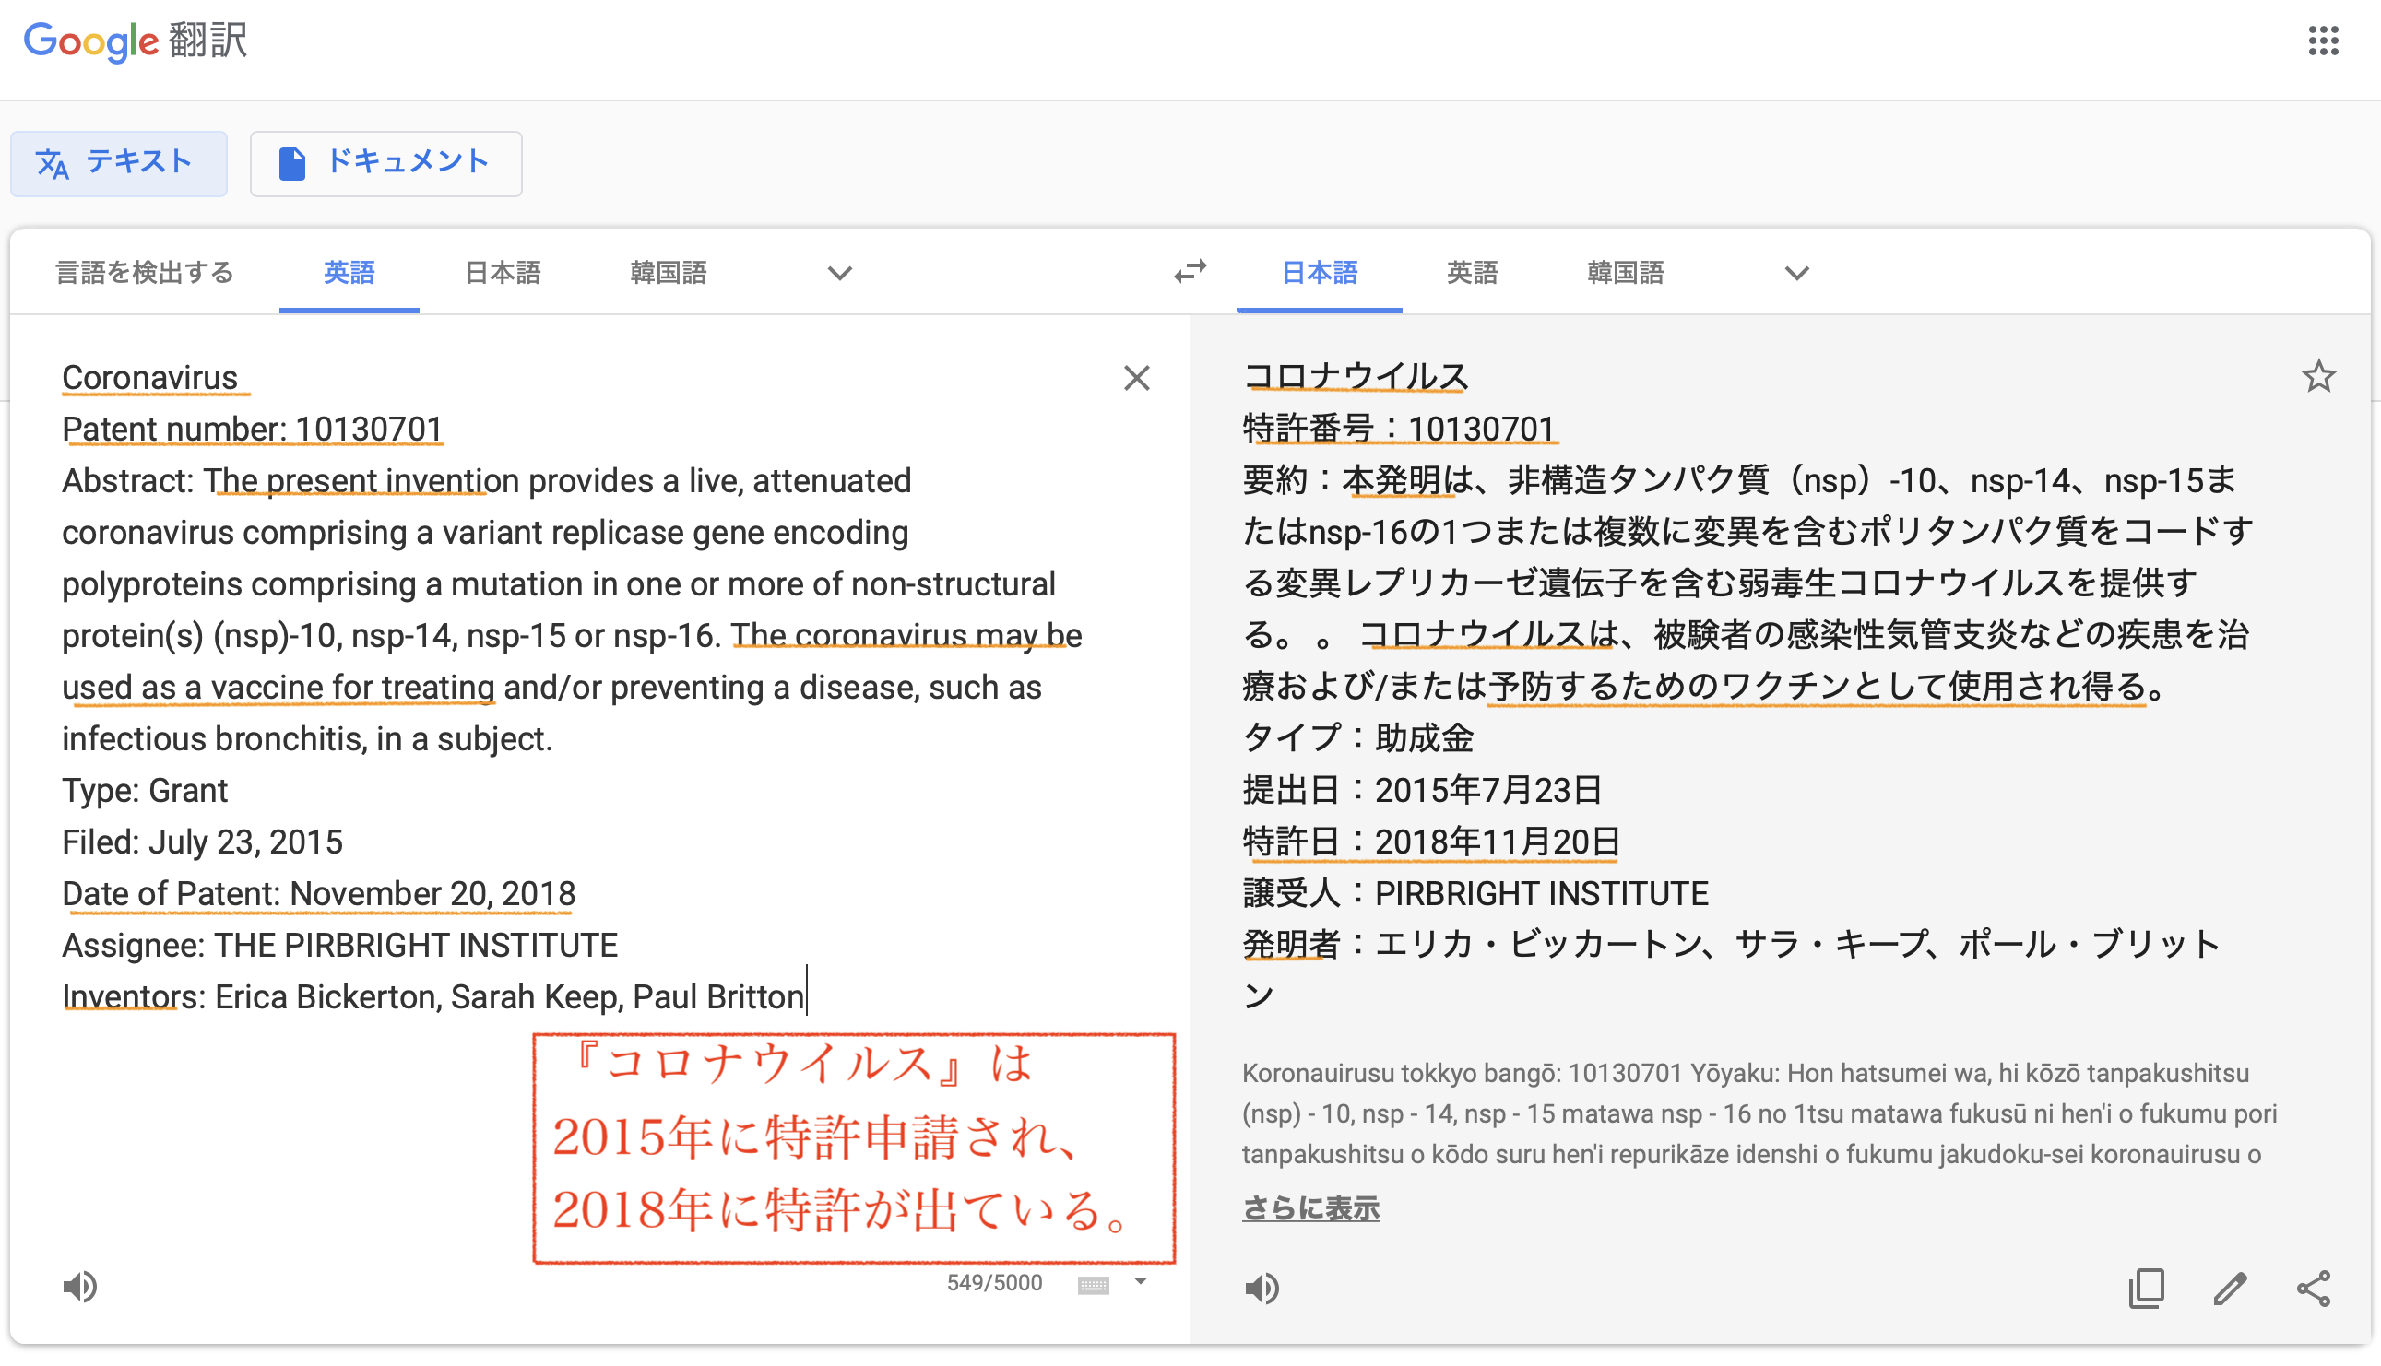The image size is (2381, 1366).
Task: Select 日本語 as the target language
Action: tap(1319, 273)
